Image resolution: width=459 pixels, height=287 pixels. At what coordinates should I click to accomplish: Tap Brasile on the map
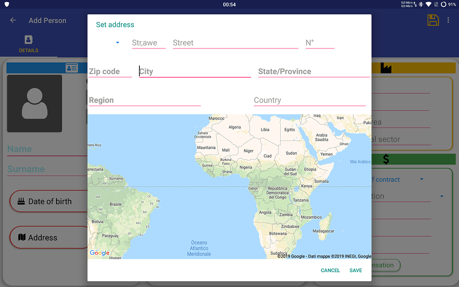[x=116, y=204]
